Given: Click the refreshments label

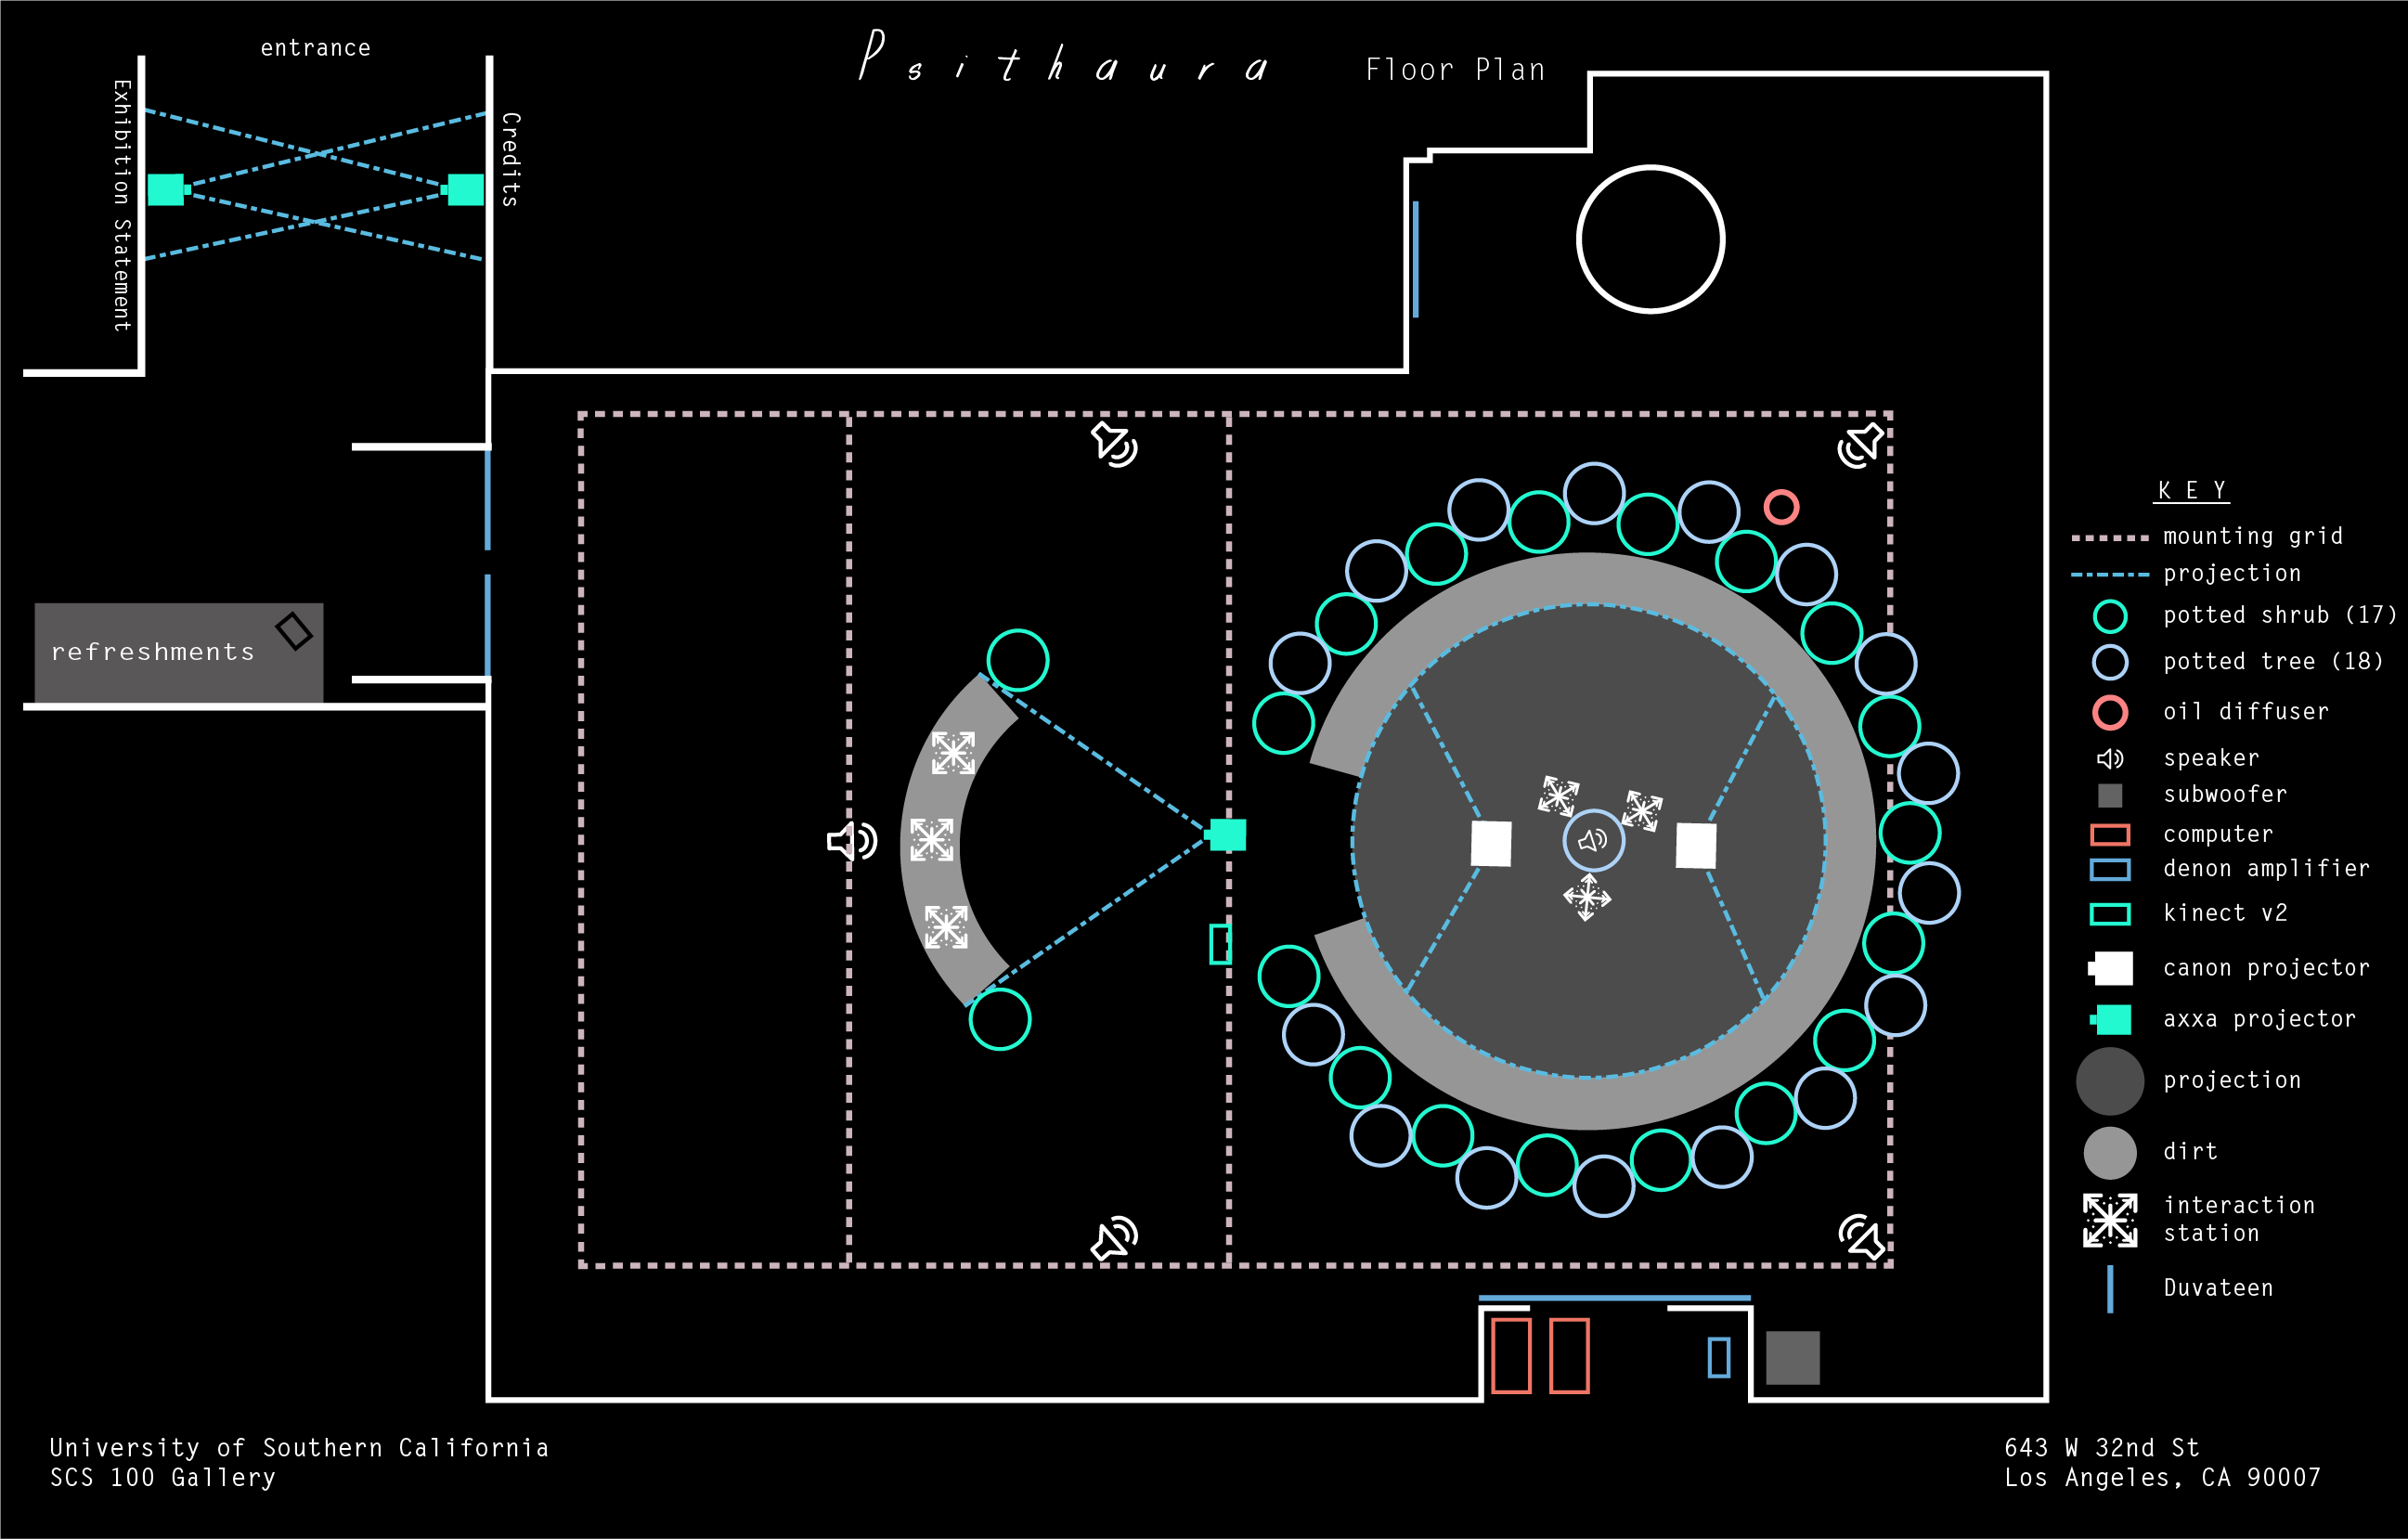Looking at the screenshot, I should (x=153, y=652).
